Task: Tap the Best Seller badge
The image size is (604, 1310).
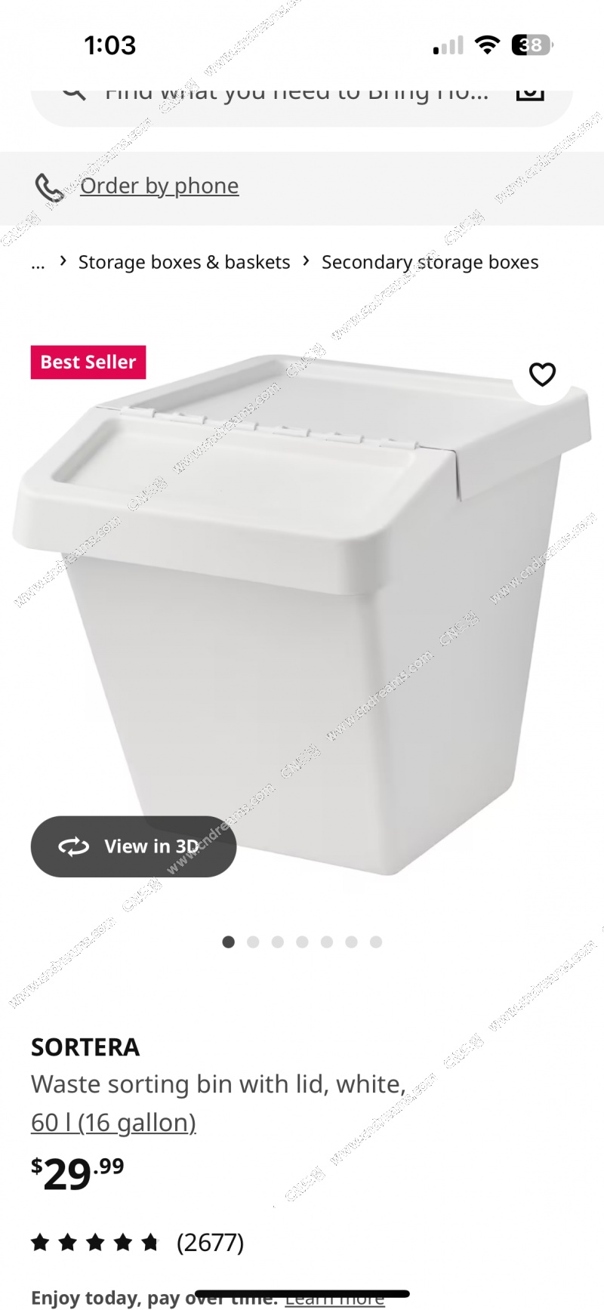Action: [x=88, y=362]
